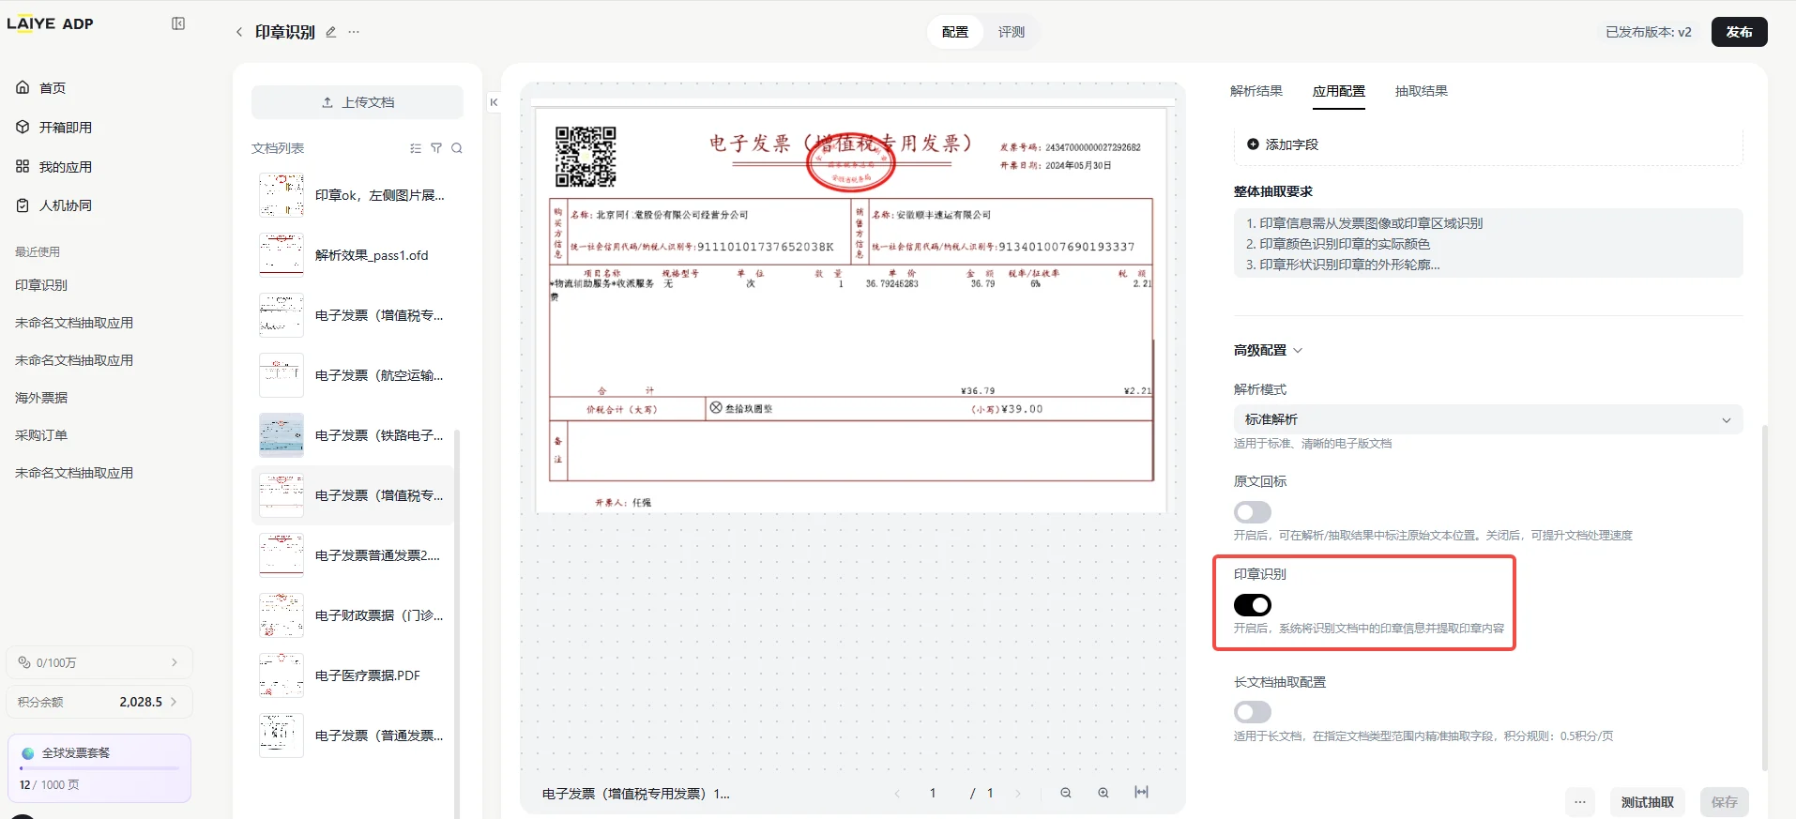Edit the app name with pencil icon
The width and height of the screenshot is (1796, 819).
point(330,32)
